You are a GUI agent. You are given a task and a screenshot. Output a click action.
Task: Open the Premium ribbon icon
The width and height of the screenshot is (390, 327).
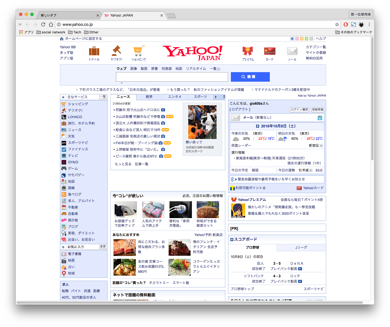[x=248, y=51]
